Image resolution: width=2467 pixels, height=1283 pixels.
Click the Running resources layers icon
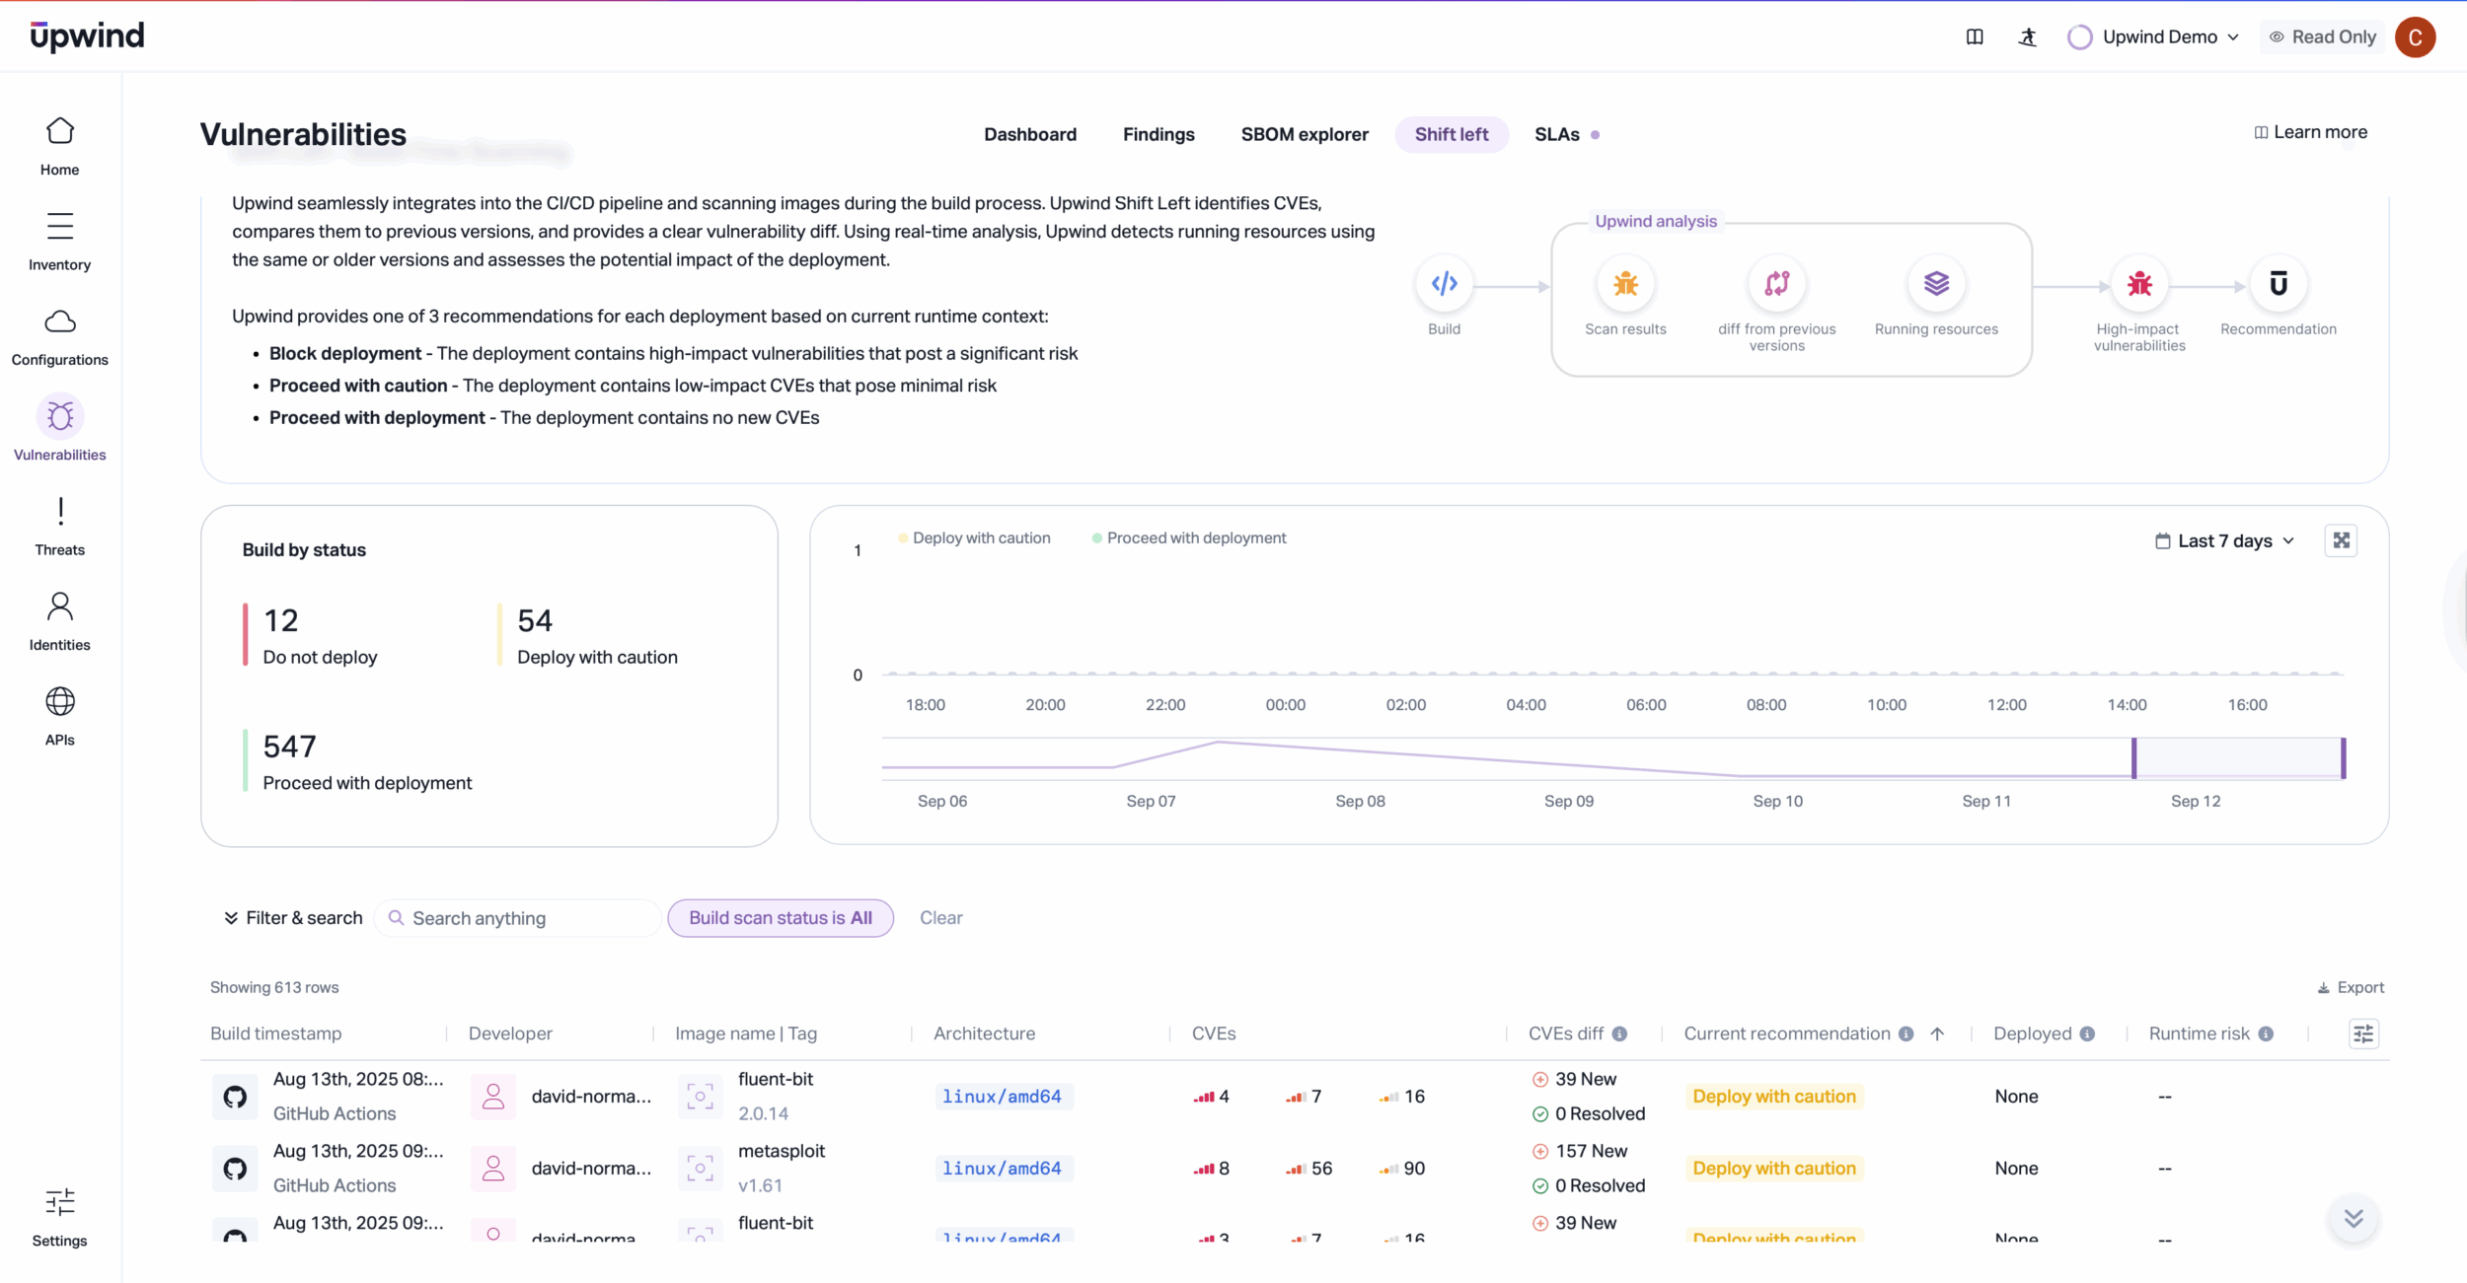pos(1936,284)
